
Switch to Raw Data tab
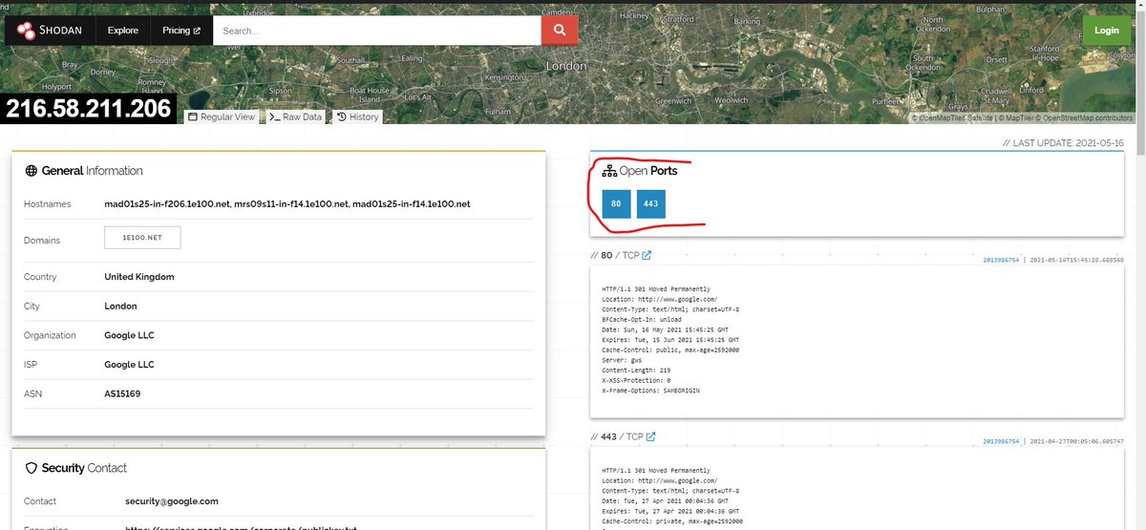pos(295,117)
